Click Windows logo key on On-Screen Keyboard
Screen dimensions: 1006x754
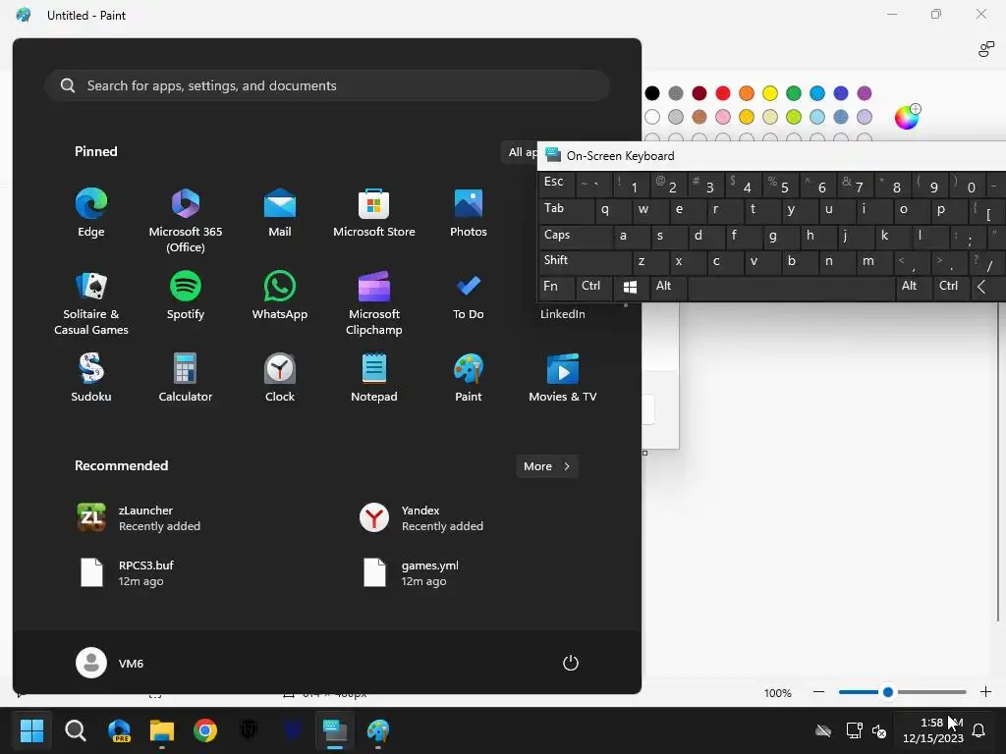point(631,288)
